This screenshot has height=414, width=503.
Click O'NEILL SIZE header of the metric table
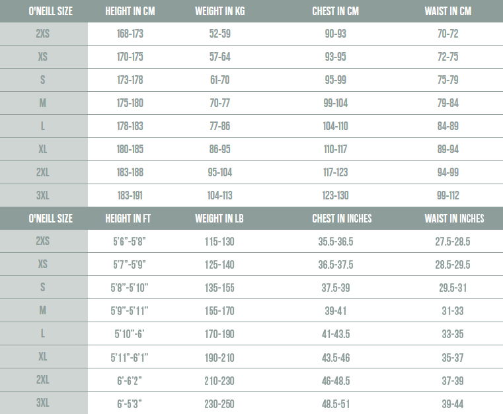pyautogui.click(x=50, y=11)
